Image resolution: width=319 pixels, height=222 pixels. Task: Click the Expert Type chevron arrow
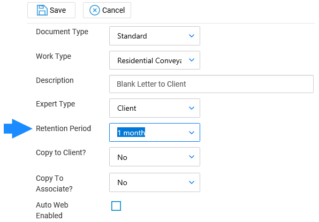coord(192,108)
